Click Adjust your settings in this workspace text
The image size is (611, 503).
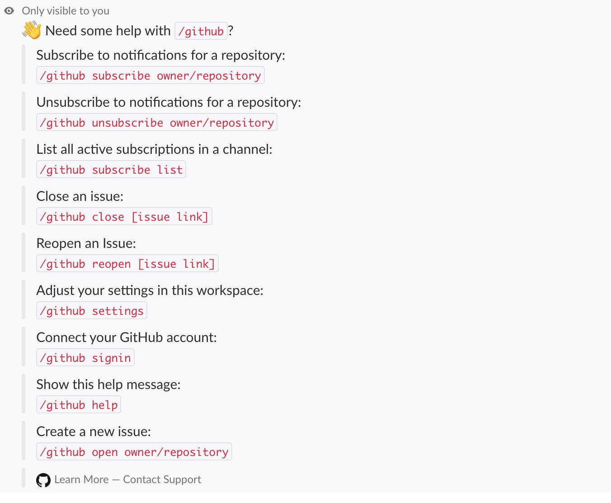click(150, 290)
